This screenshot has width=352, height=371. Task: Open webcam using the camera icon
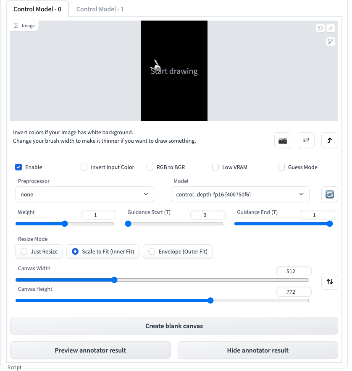pyautogui.click(x=283, y=140)
